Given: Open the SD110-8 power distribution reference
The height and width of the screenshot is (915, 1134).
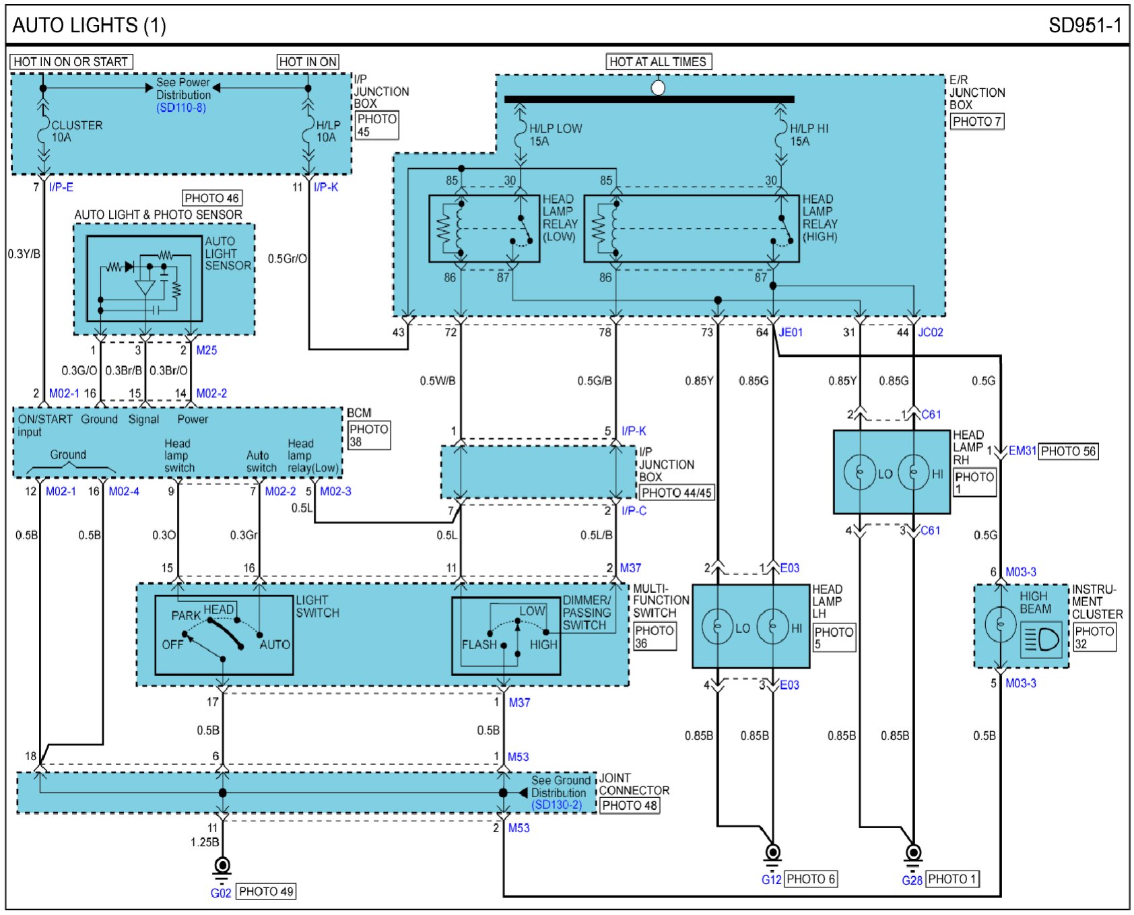Looking at the screenshot, I should pyautogui.click(x=181, y=108).
